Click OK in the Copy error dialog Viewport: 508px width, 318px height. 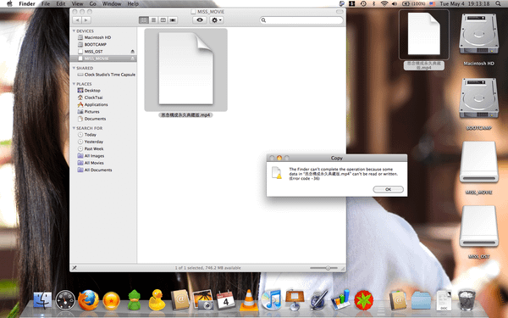click(388, 189)
